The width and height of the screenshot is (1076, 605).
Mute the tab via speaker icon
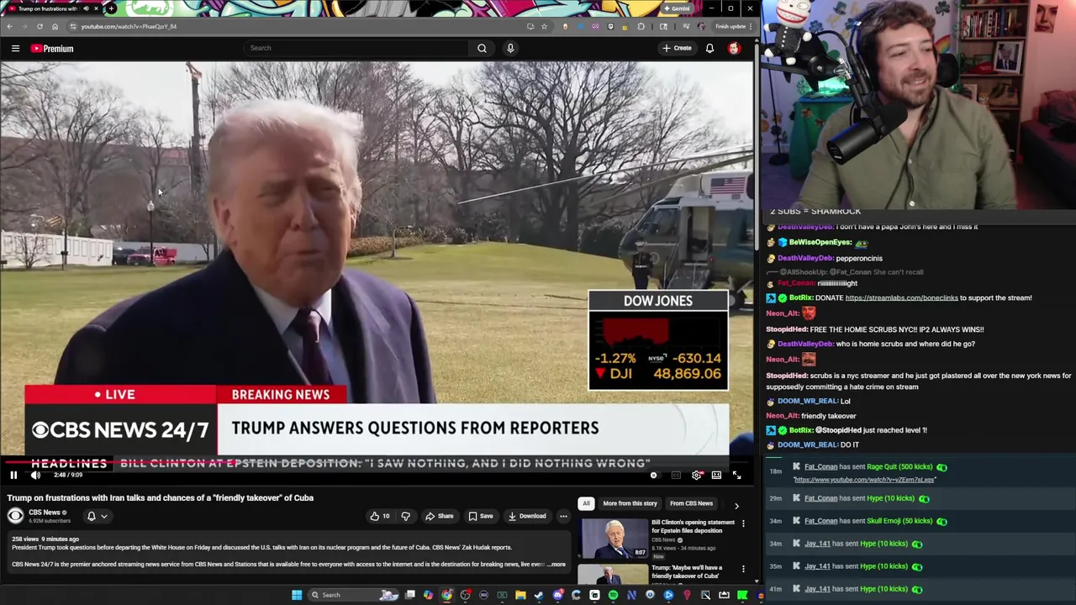(x=85, y=8)
